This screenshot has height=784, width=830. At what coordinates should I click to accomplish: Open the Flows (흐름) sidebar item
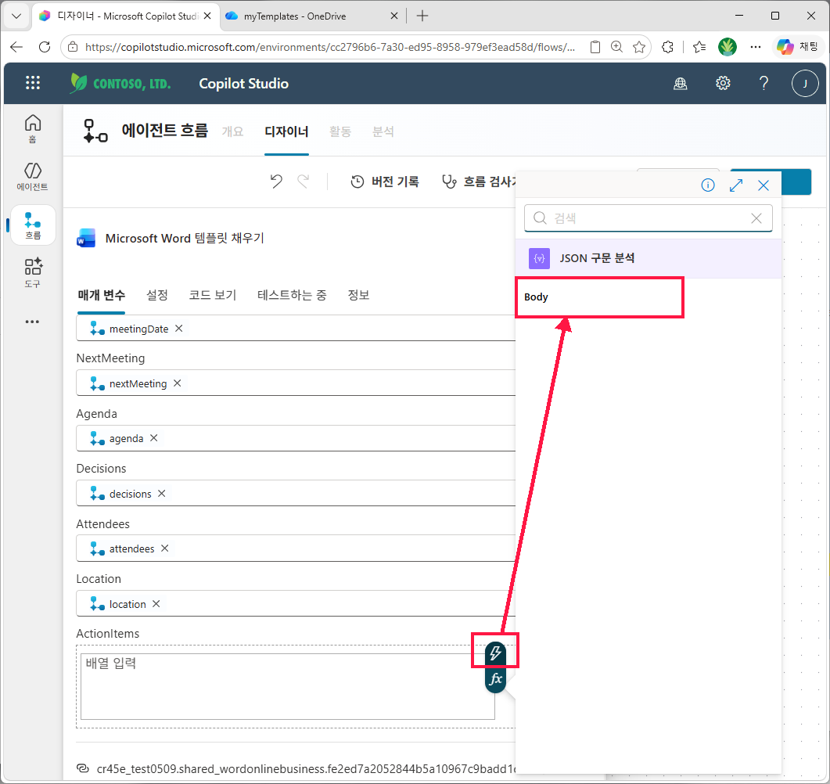click(33, 225)
